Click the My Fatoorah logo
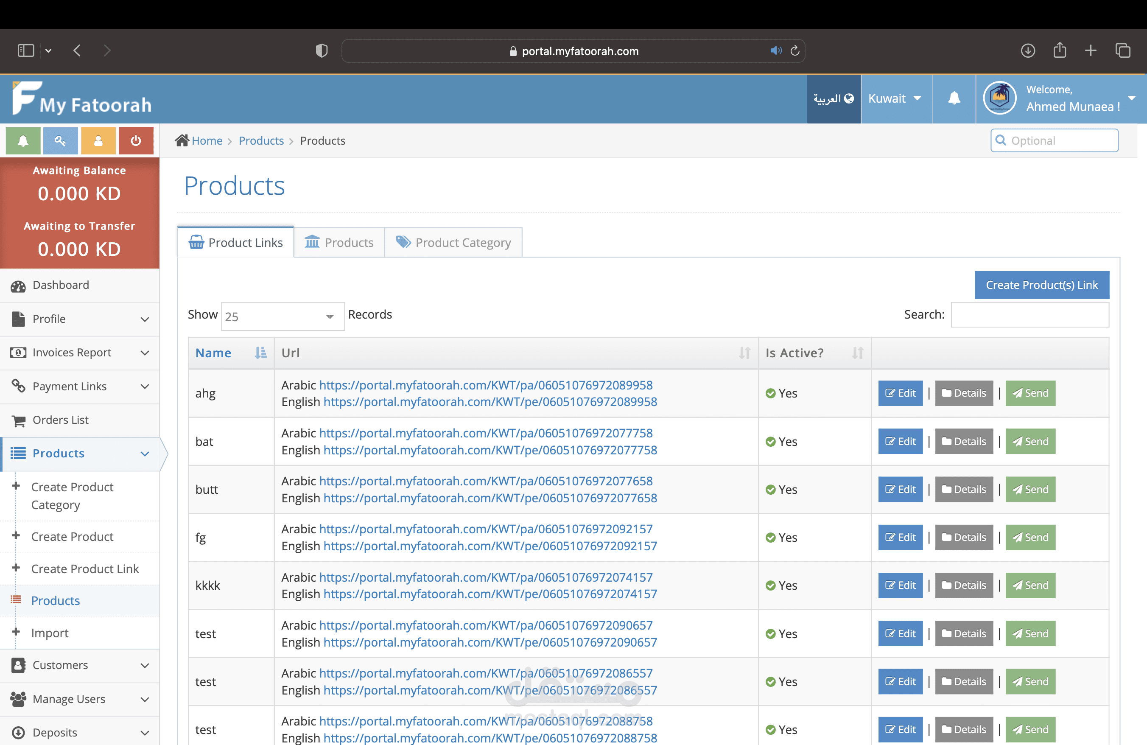This screenshot has height=745, width=1147. pos(82,98)
